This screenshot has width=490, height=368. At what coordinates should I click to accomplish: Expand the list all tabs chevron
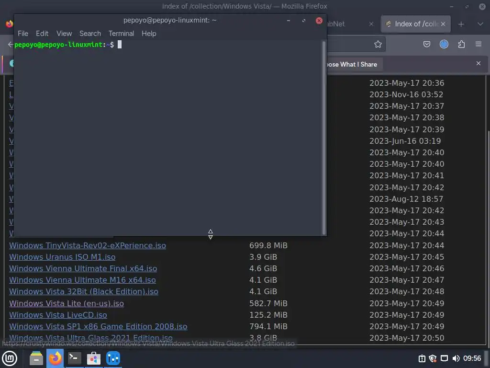point(480,24)
